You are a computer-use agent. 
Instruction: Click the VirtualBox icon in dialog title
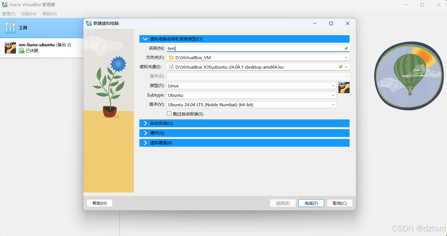(x=89, y=23)
